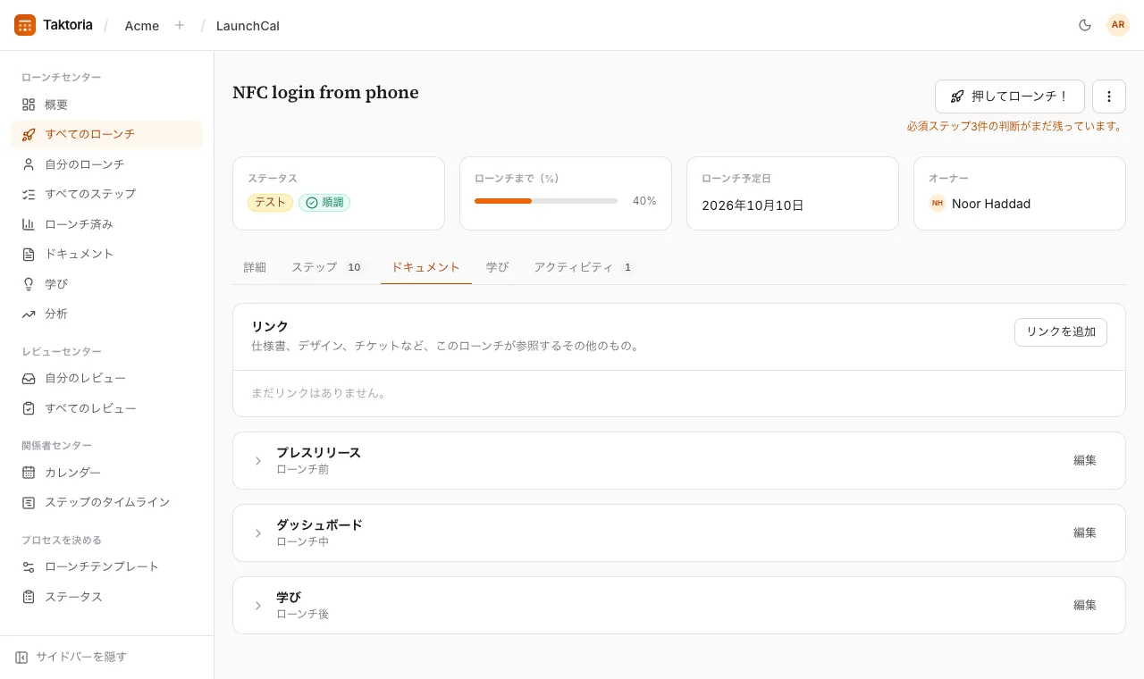Open the Acme workspace breadcrumb
Viewport: 1144px width, 679px height.
coord(142,26)
